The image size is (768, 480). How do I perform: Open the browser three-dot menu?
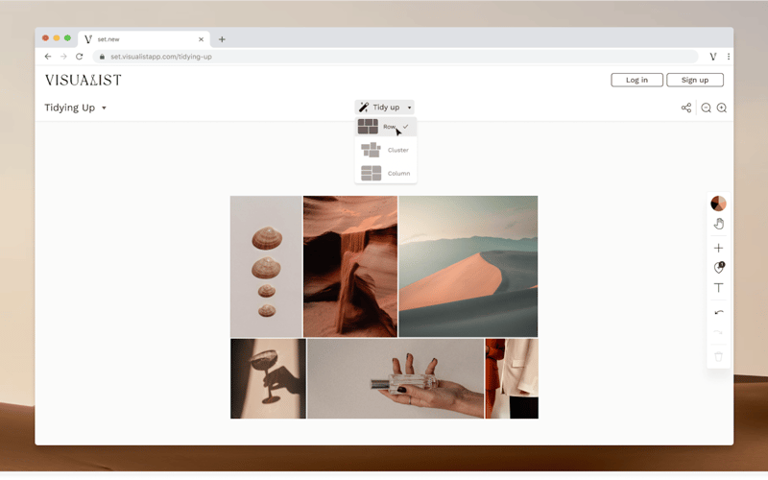click(729, 57)
